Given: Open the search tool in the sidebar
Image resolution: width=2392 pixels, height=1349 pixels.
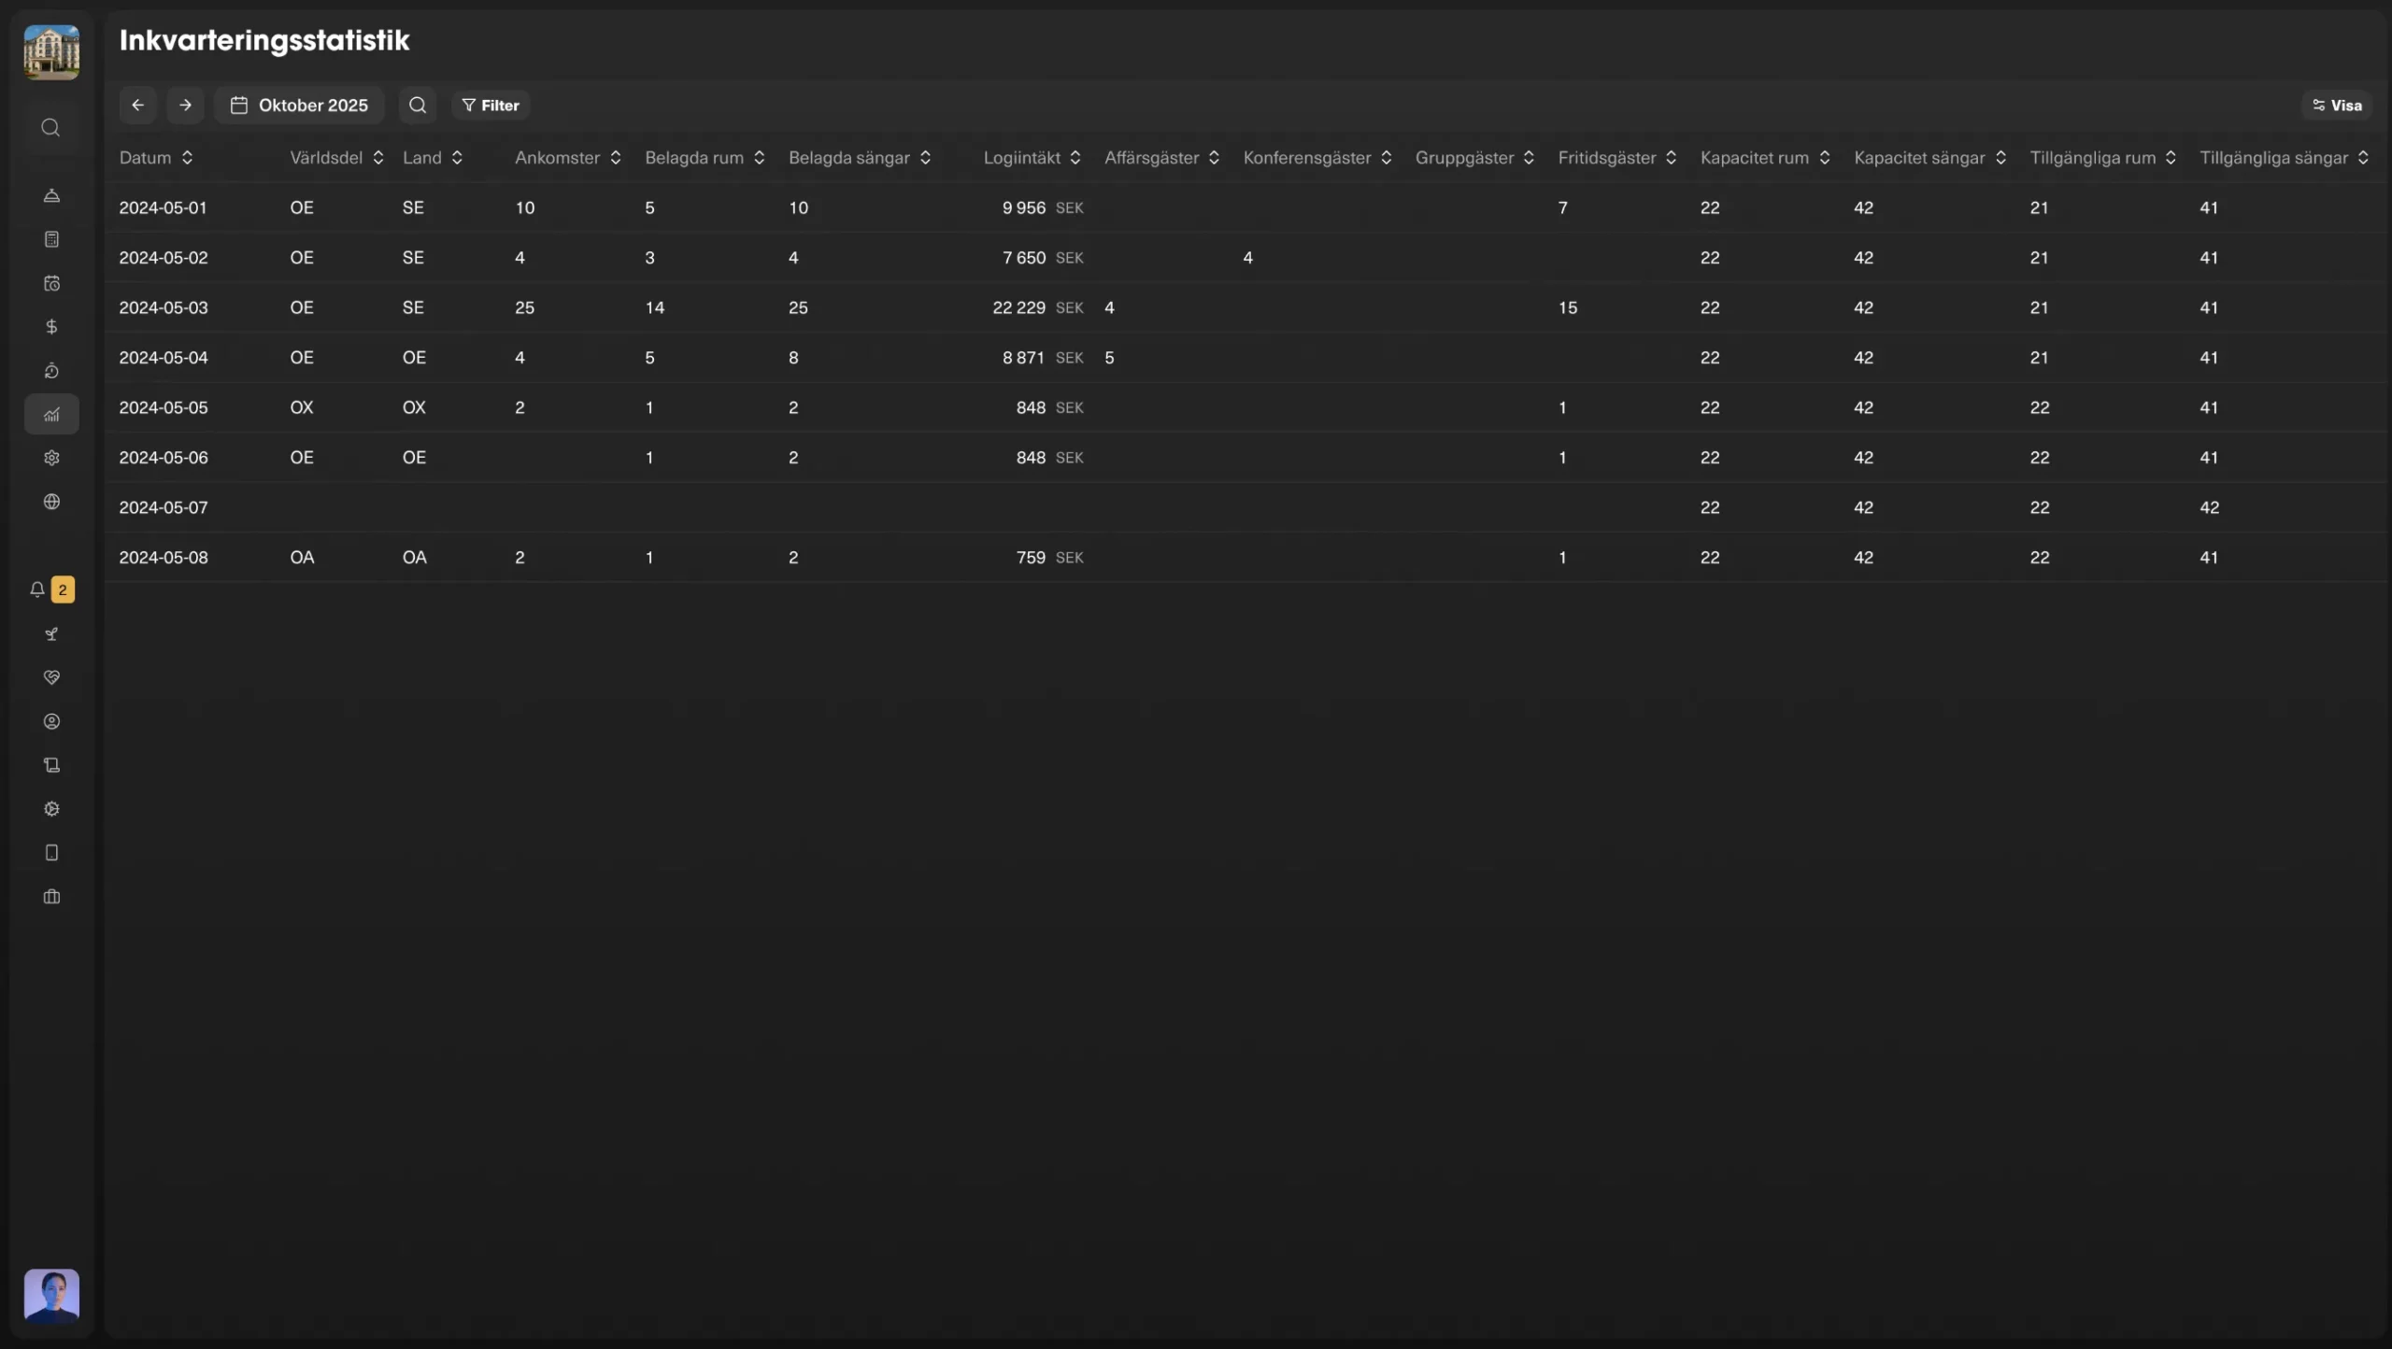Looking at the screenshot, I should [x=51, y=128].
